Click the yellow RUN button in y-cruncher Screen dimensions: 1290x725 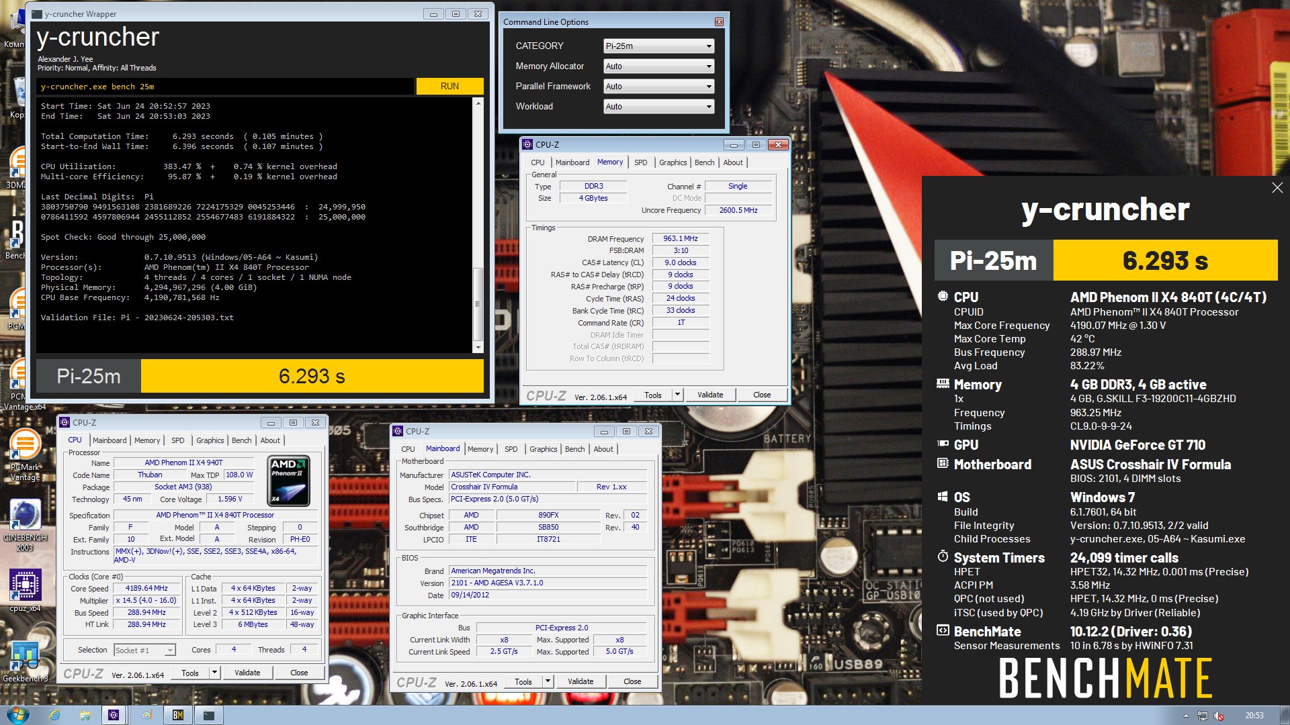pos(449,87)
